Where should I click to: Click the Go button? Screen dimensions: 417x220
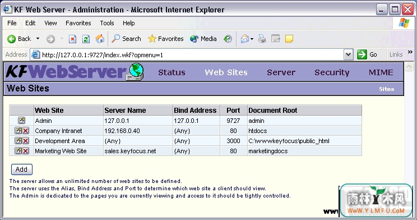[368, 54]
